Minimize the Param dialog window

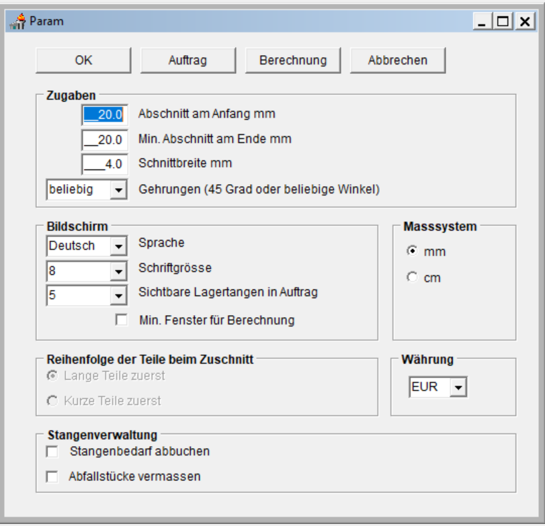point(482,21)
